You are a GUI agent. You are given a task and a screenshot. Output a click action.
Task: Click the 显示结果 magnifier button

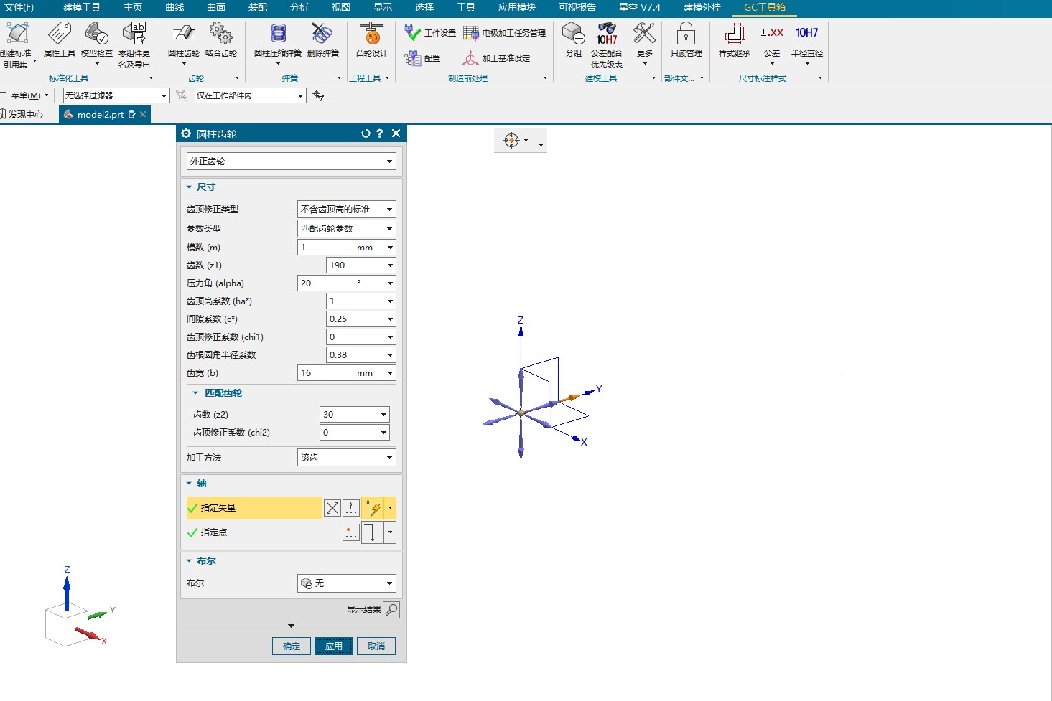[391, 610]
